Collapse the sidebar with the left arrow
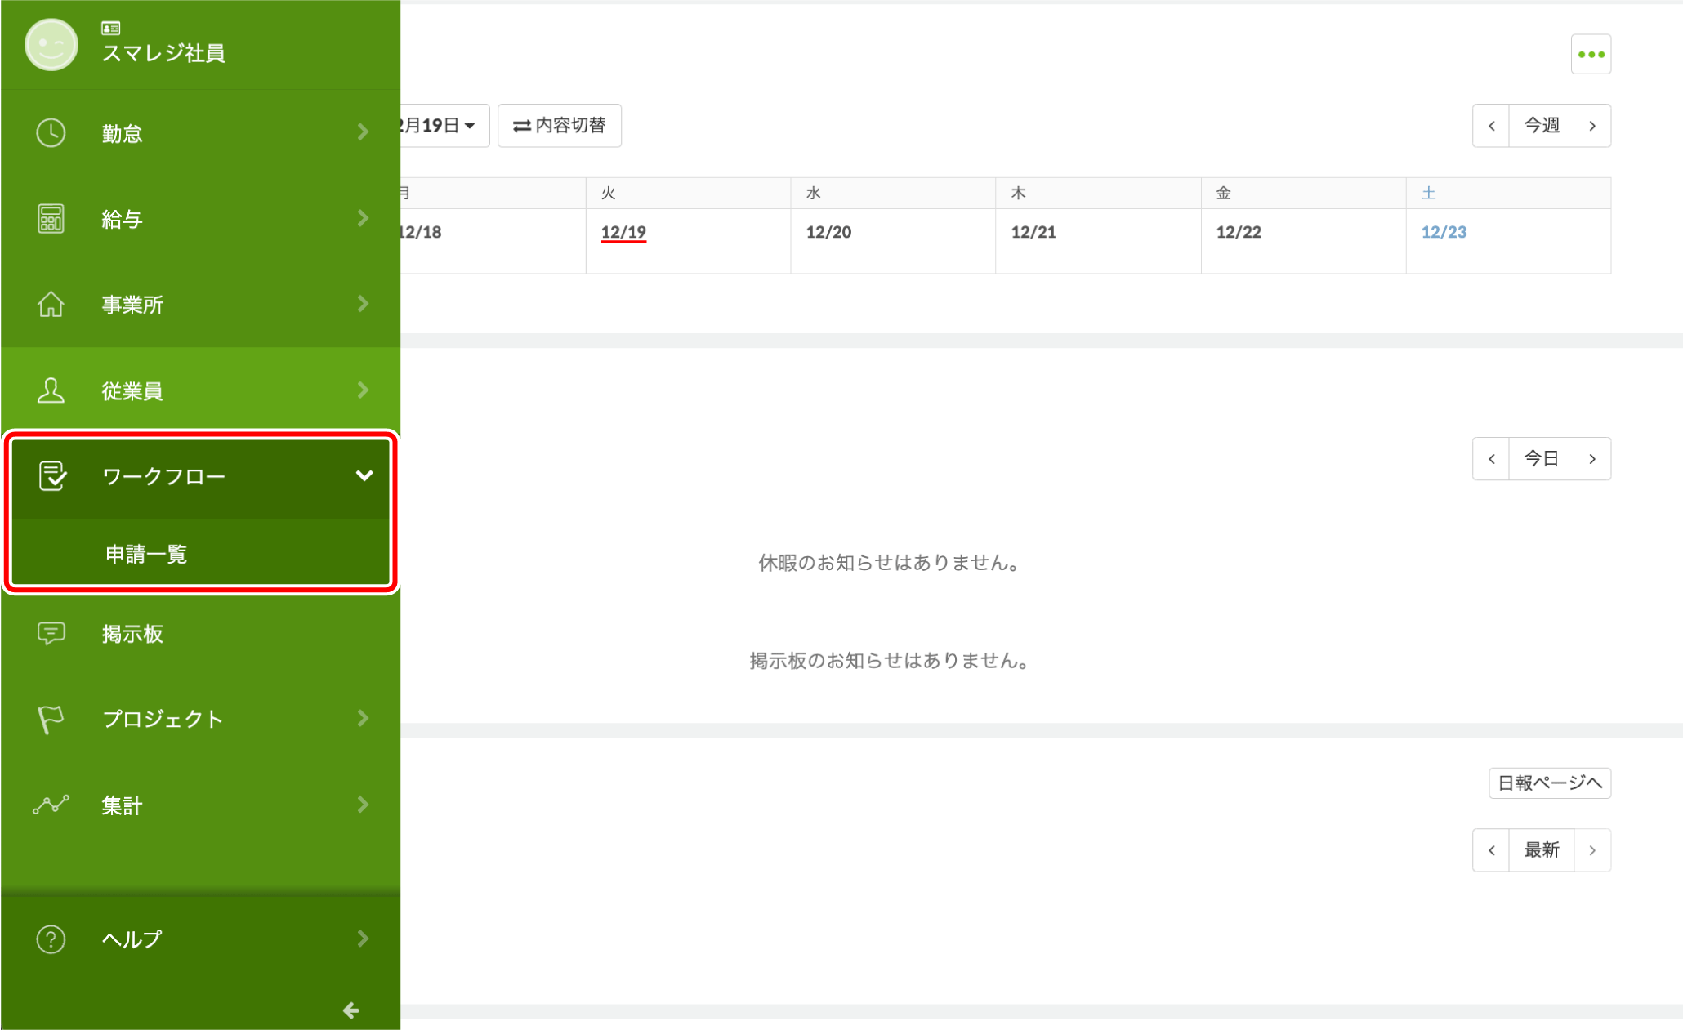 pyautogui.click(x=351, y=1010)
